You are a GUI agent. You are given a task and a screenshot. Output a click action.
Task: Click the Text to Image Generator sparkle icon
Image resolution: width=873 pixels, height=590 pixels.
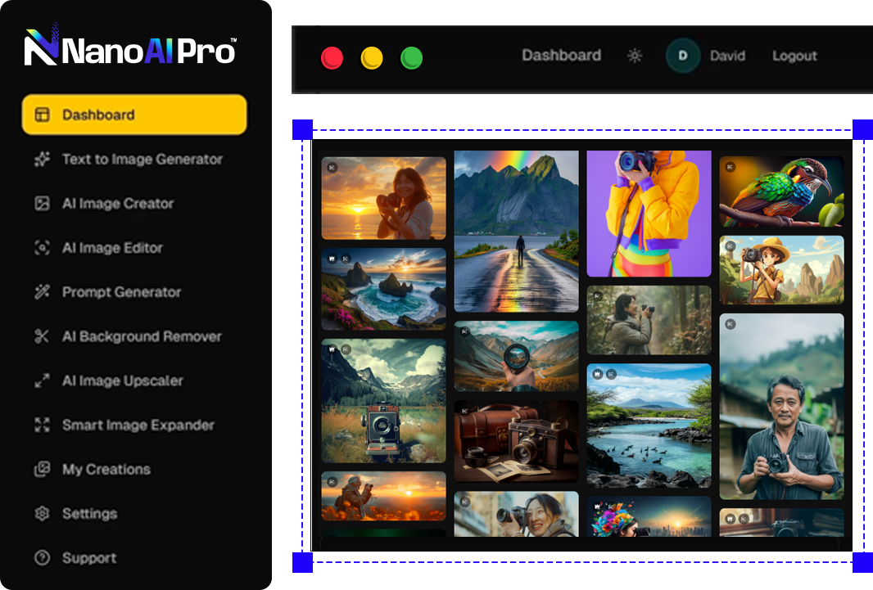42,160
